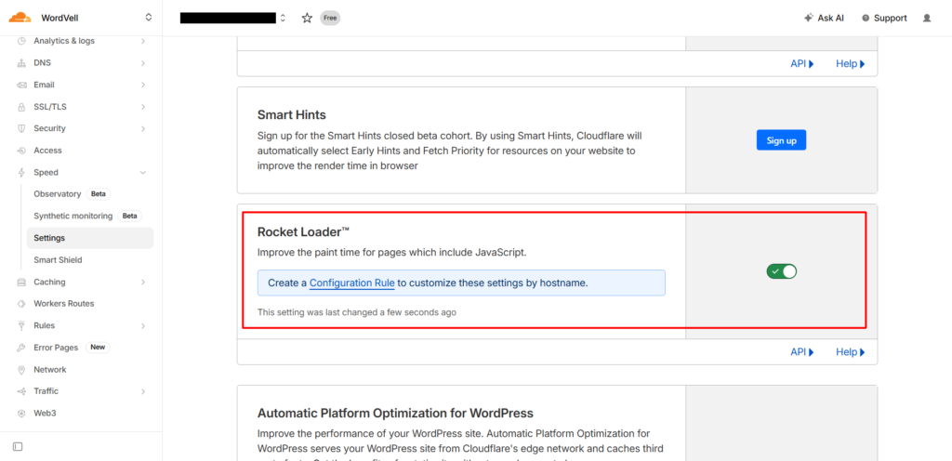Image resolution: width=952 pixels, height=461 pixels.
Task: Open Ask AI assistant
Action: 824,19
